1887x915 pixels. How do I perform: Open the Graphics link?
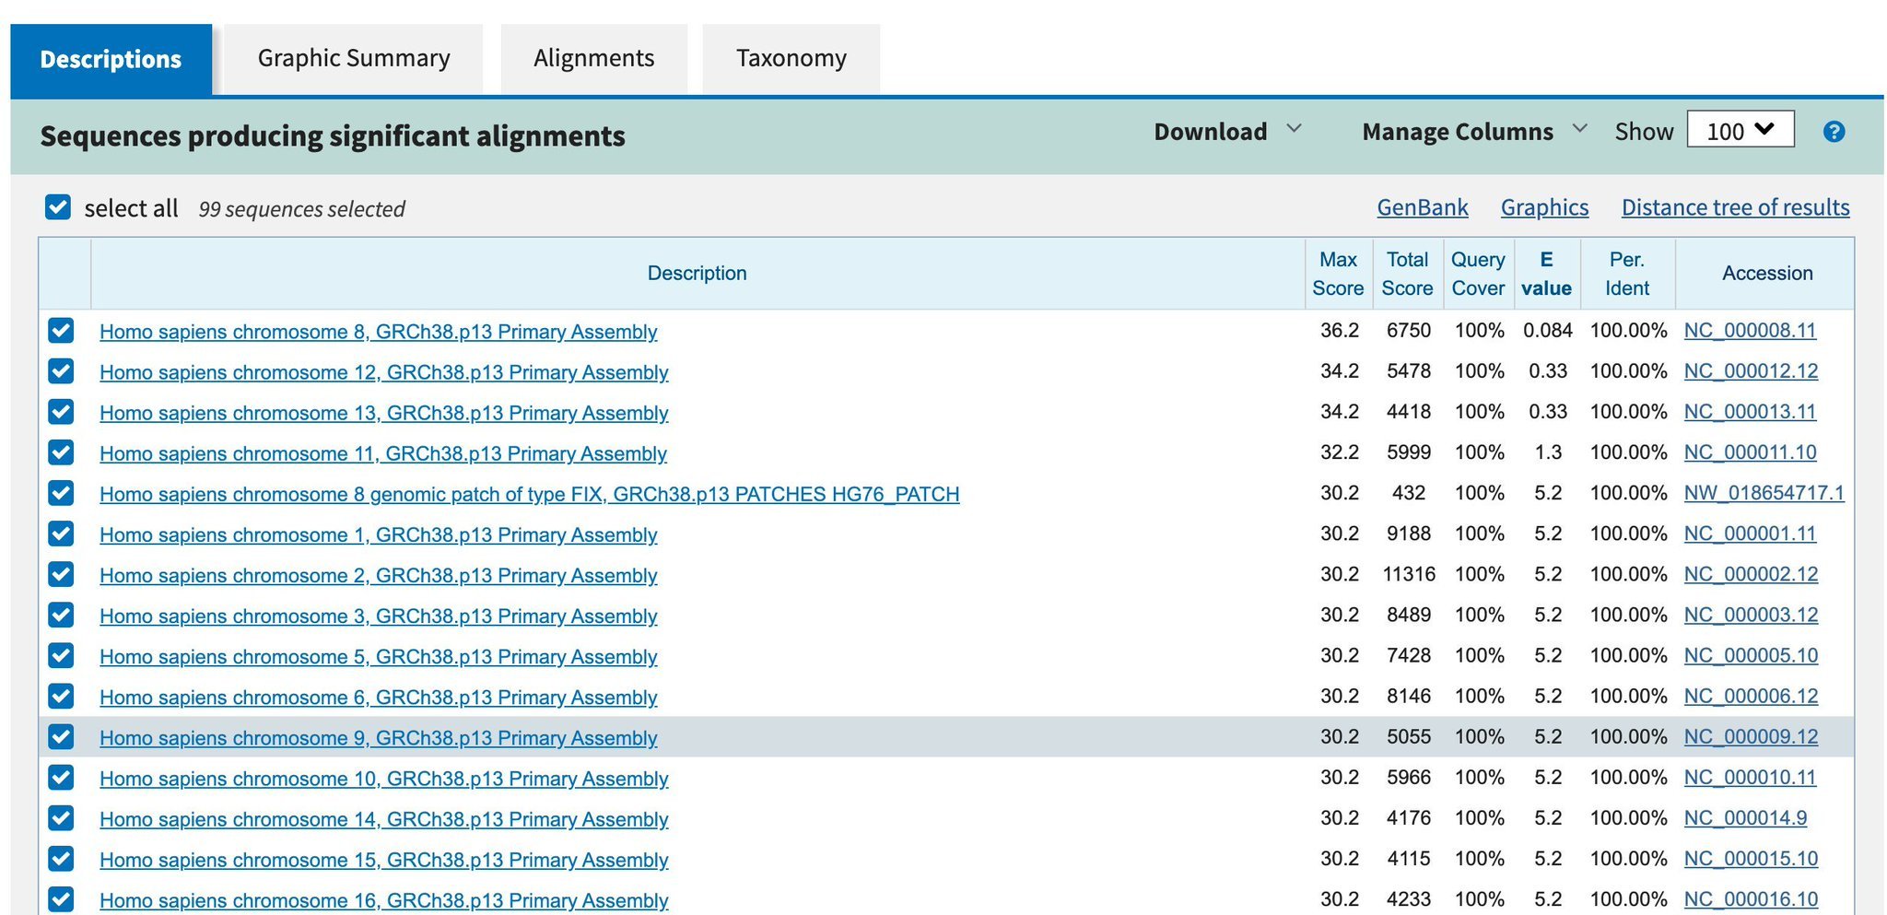[x=1544, y=207]
